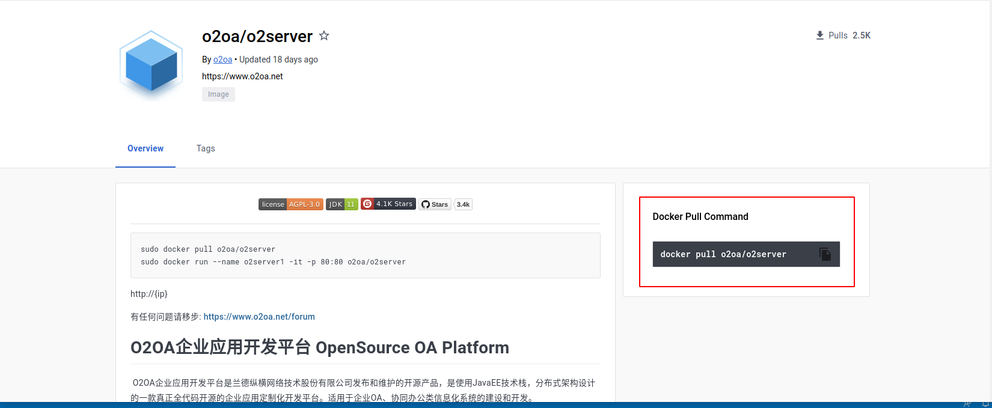Click the JDK 11 badge
Image resolution: width=992 pixels, height=408 pixels.
pos(342,204)
